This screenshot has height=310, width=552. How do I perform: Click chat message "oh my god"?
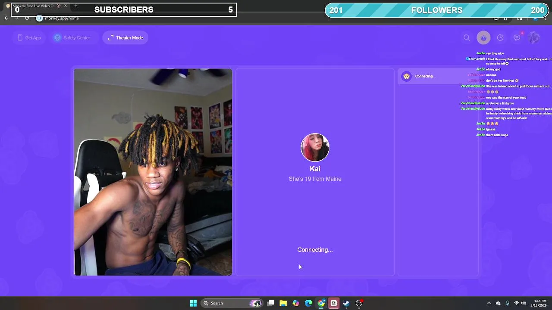tap(493, 69)
